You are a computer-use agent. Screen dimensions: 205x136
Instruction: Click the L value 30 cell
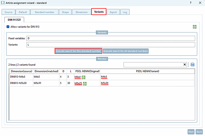point(70,83)
